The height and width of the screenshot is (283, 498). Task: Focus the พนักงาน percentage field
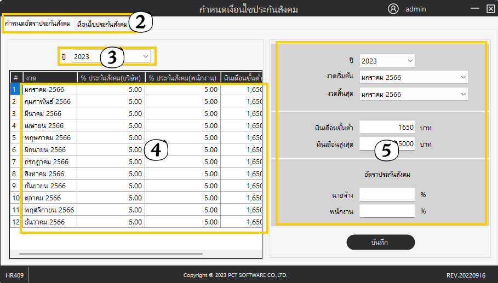(387, 211)
